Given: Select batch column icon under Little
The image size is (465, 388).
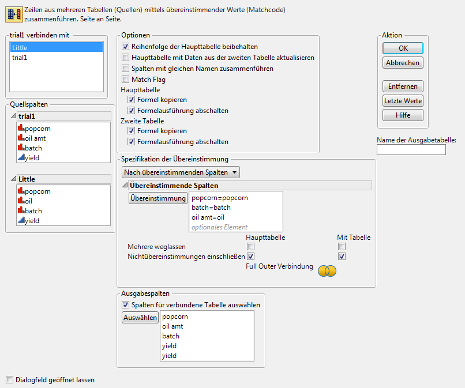Looking at the screenshot, I should pyautogui.click(x=22, y=211).
